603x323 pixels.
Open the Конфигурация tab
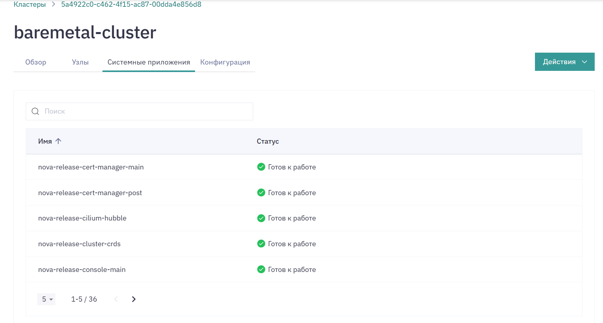point(225,62)
